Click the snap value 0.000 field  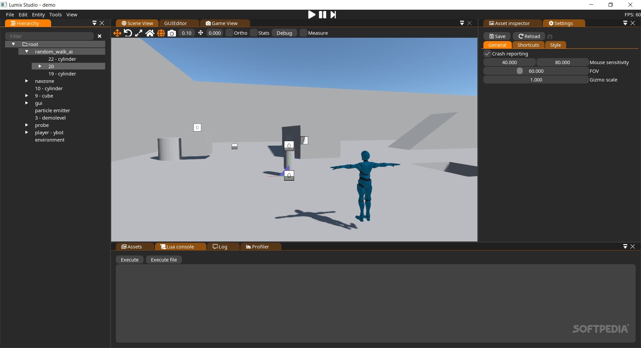(x=215, y=33)
